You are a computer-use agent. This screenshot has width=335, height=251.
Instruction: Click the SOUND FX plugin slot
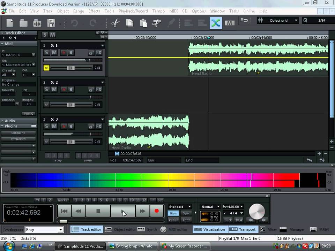coord(18,133)
